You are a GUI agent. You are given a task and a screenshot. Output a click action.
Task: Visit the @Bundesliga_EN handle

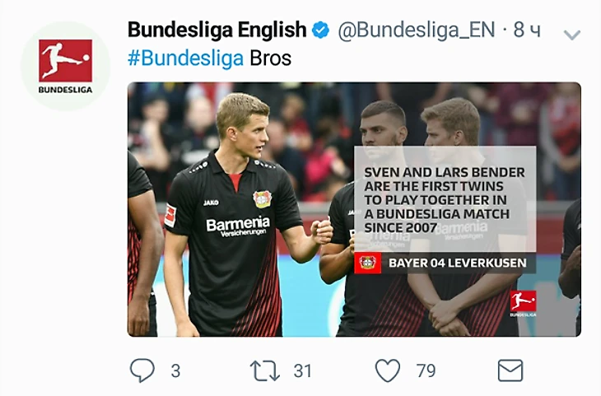click(417, 30)
